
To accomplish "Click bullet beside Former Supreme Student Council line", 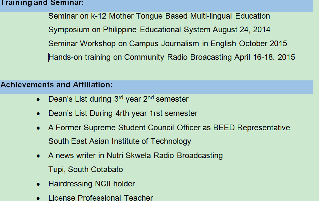I will click(x=39, y=128).
